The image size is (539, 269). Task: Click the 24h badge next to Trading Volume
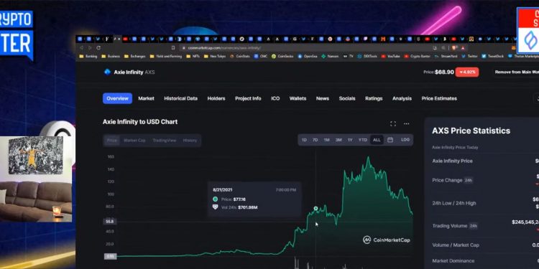click(x=474, y=226)
